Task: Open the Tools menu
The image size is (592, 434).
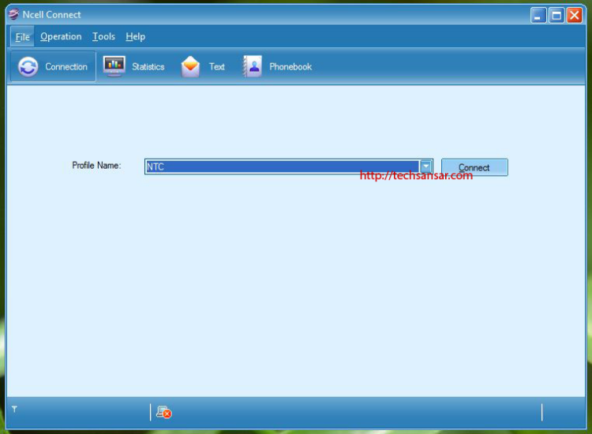Action: click(x=103, y=36)
